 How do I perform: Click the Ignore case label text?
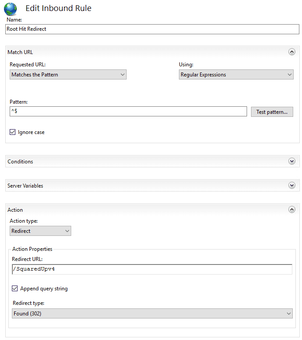tap(31, 132)
